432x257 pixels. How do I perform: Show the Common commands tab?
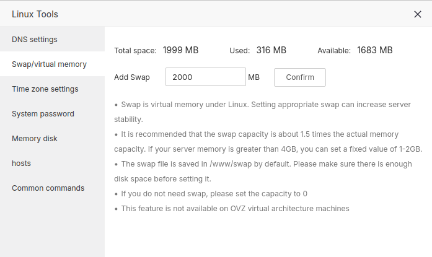pyautogui.click(x=48, y=188)
